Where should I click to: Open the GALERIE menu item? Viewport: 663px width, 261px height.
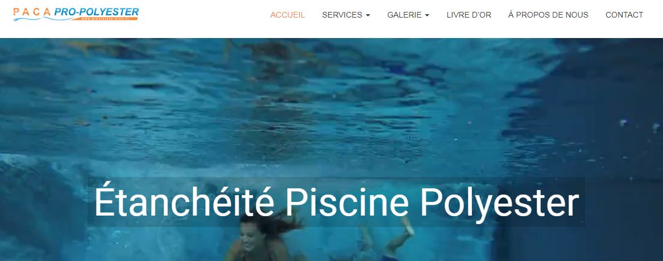404,15
